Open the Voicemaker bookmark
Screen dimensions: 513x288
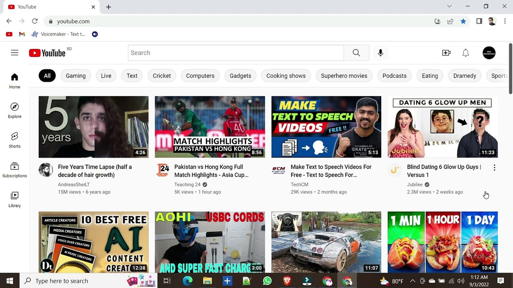click(x=59, y=34)
